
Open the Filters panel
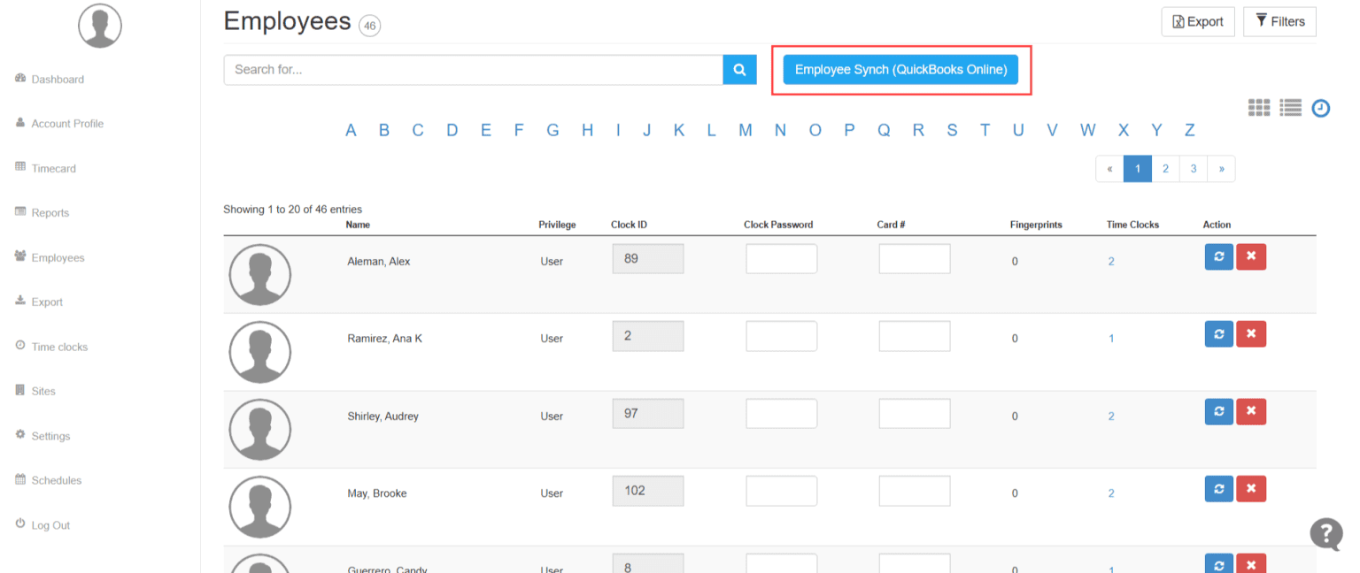pos(1279,21)
